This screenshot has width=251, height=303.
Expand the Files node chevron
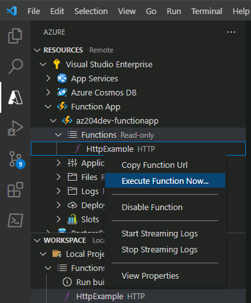click(x=58, y=177)
